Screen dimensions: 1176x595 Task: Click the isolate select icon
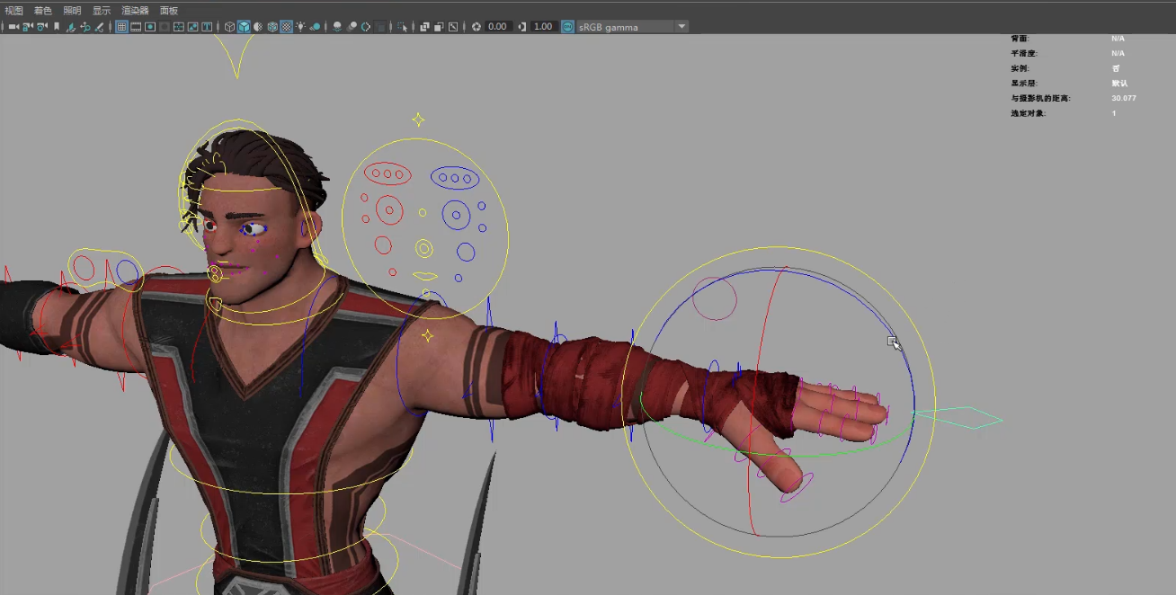(402, 27)
